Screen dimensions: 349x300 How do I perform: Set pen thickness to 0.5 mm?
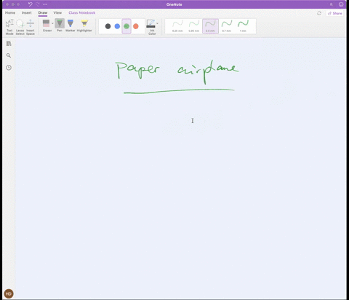[x=210, y=26]
